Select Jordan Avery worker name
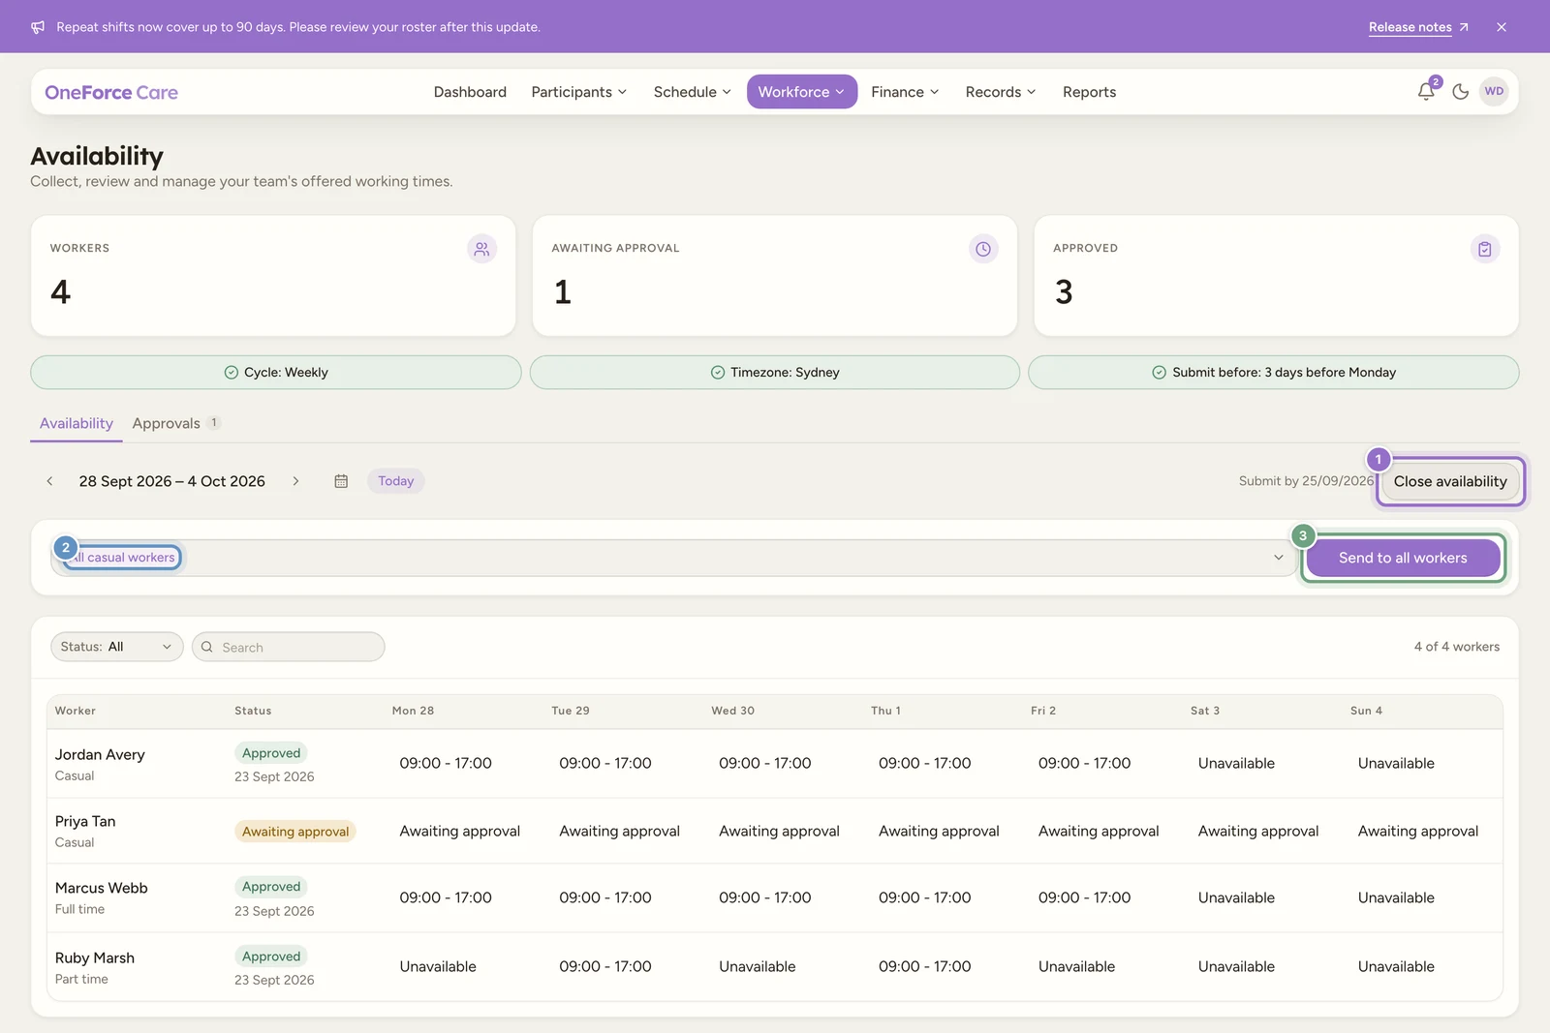The width and height of the screenshot is (1550, 1033). [100, 755]
